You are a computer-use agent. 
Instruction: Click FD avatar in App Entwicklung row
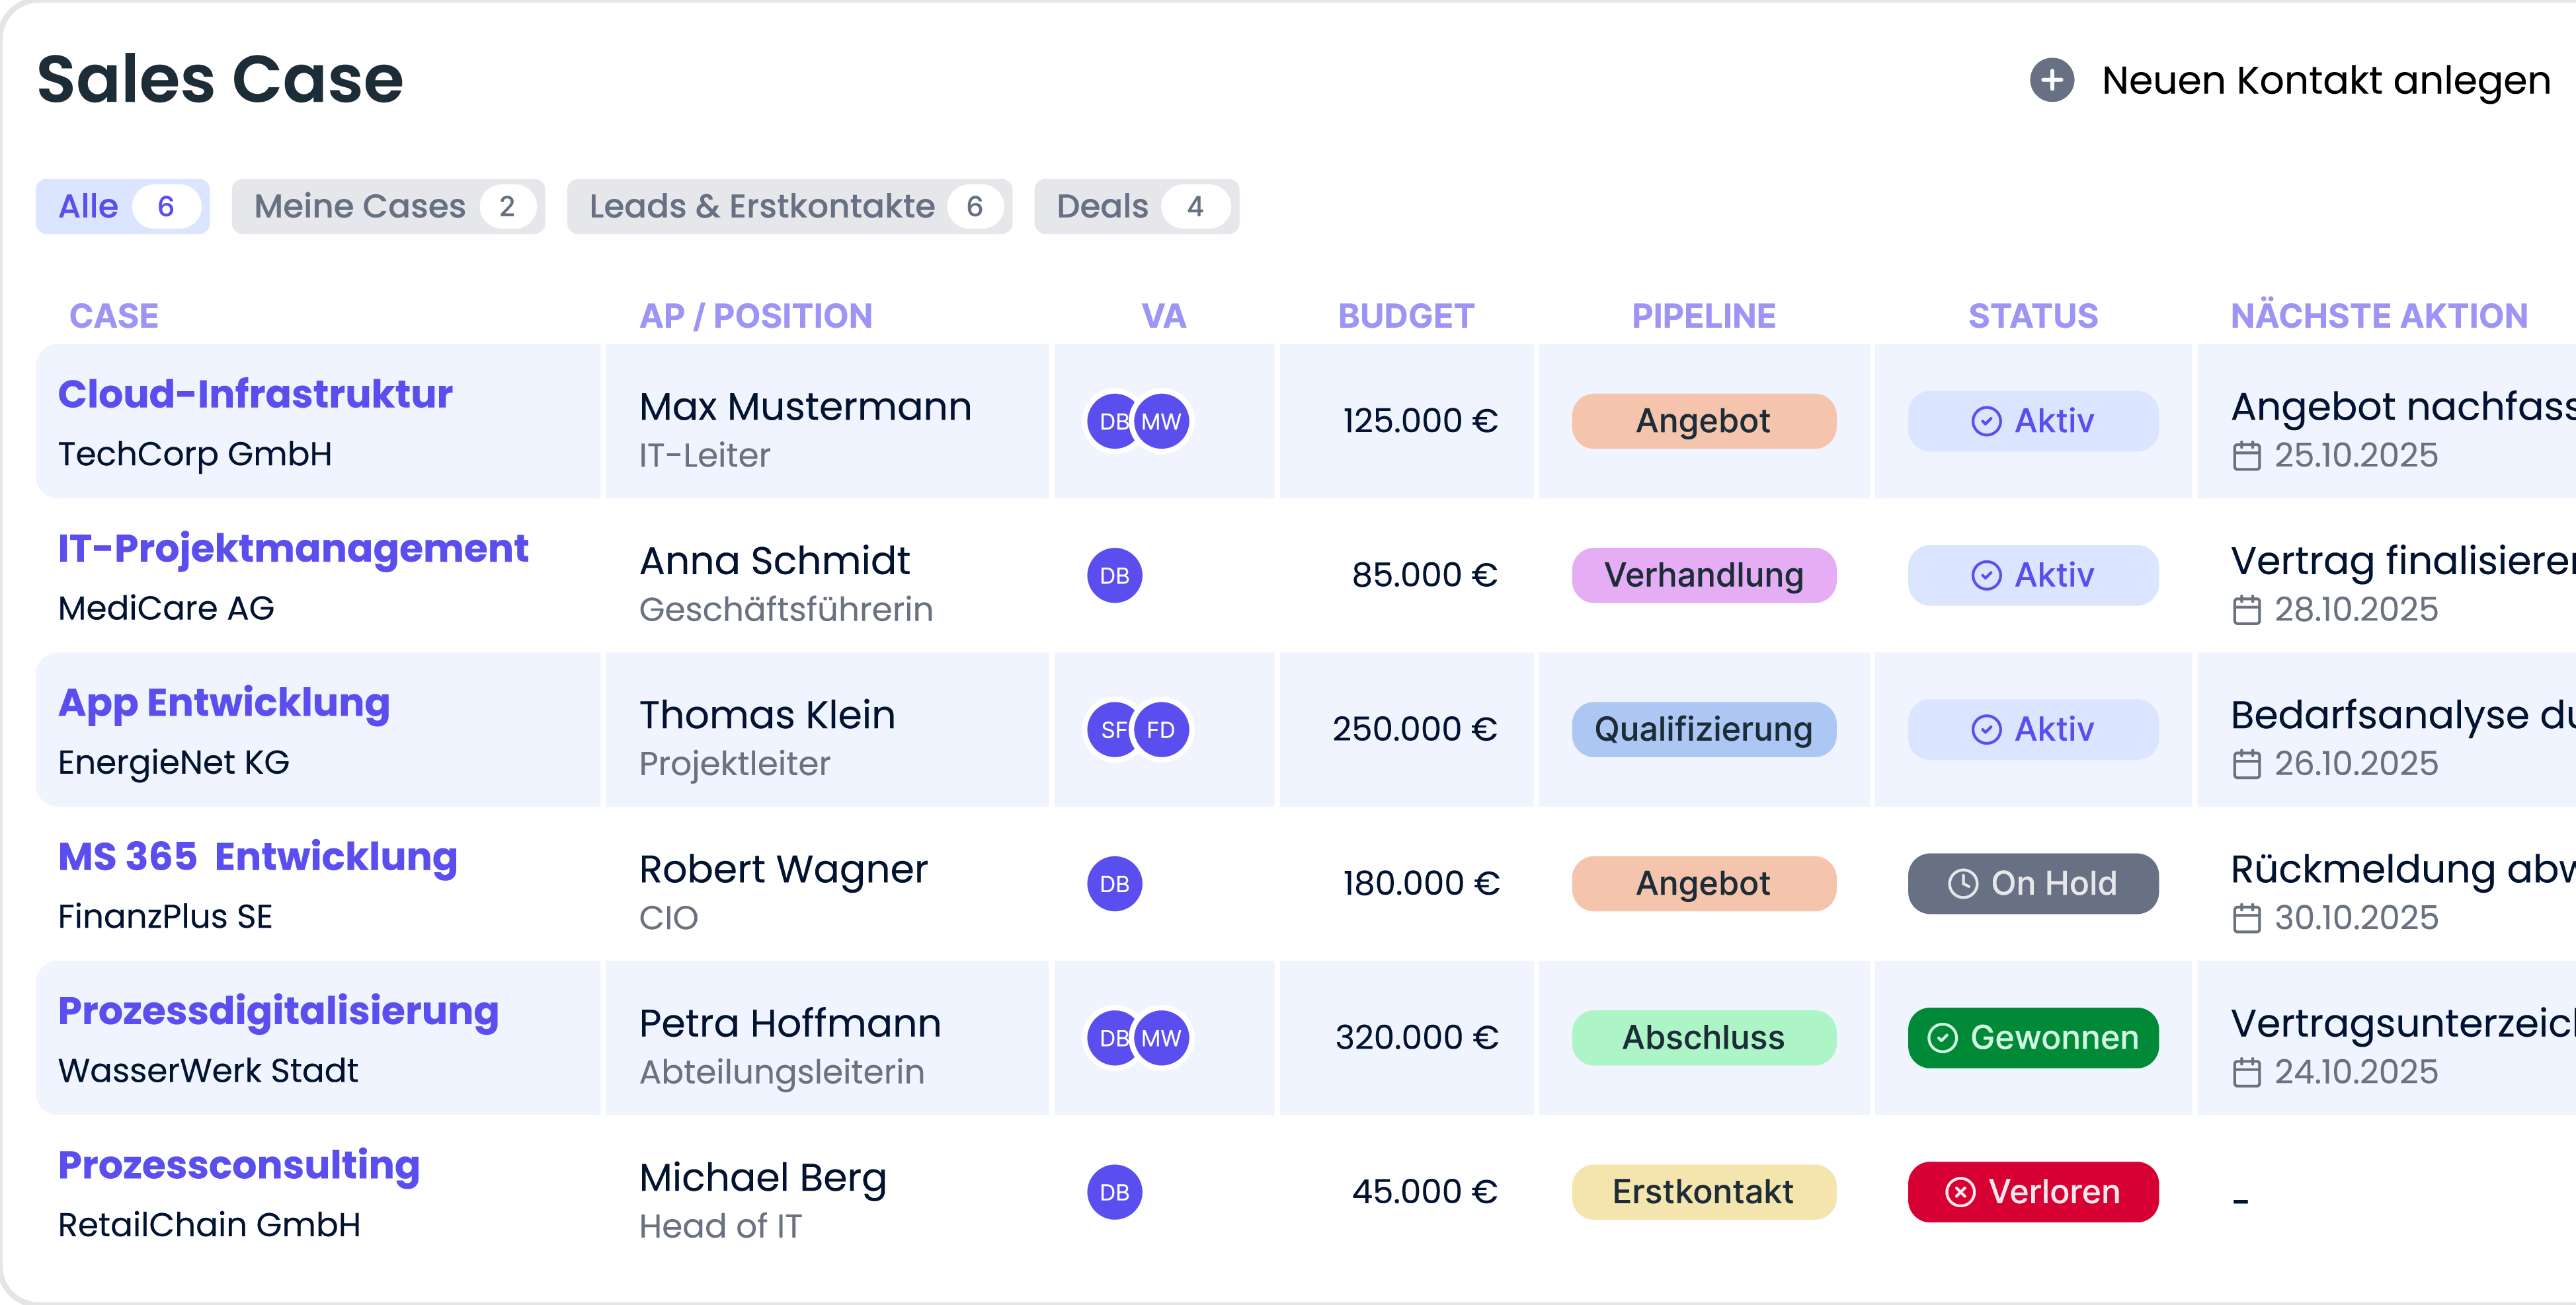[1162, 730]
